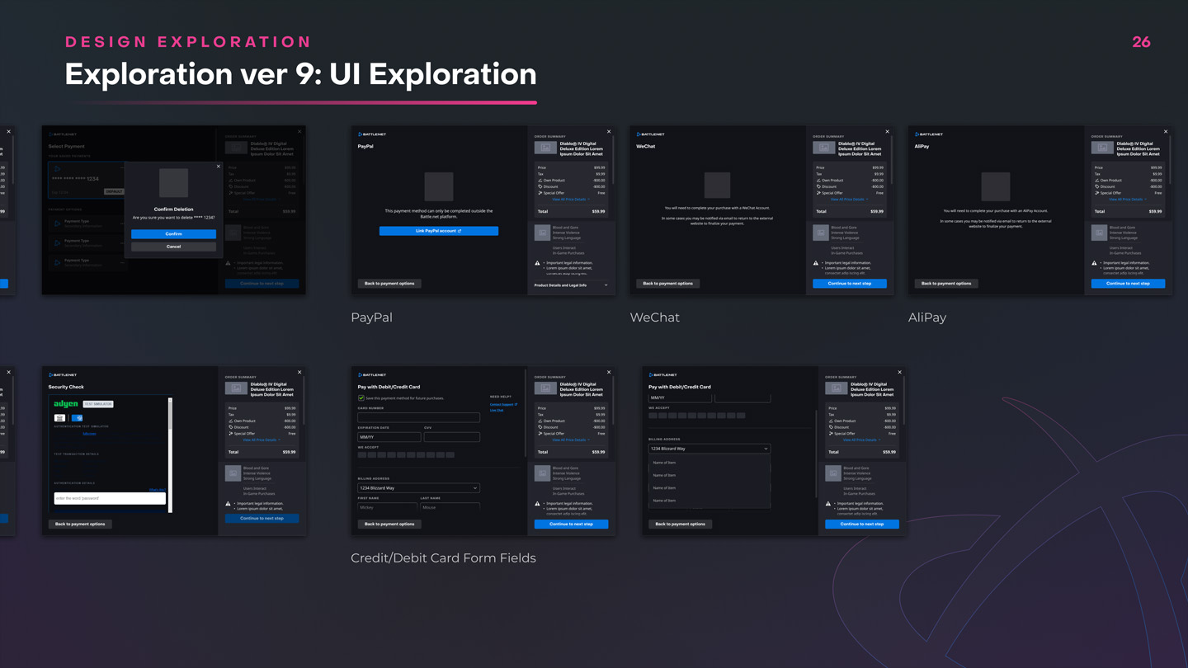This screenshot has height=668, width=1188.
Task: Click the AliPay caption below the panel
Action: (927, 318)
